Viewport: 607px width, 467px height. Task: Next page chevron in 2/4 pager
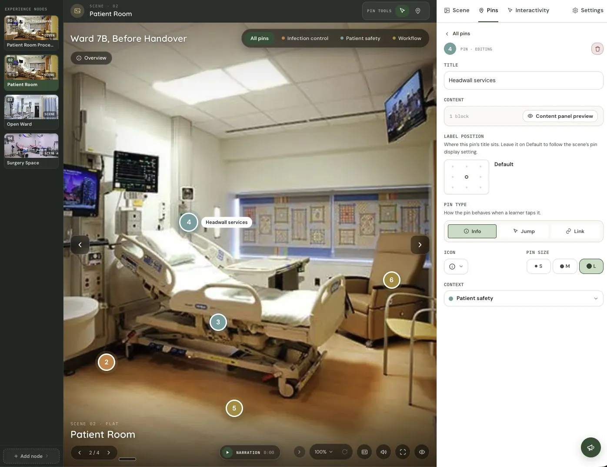tap(109, 453)
